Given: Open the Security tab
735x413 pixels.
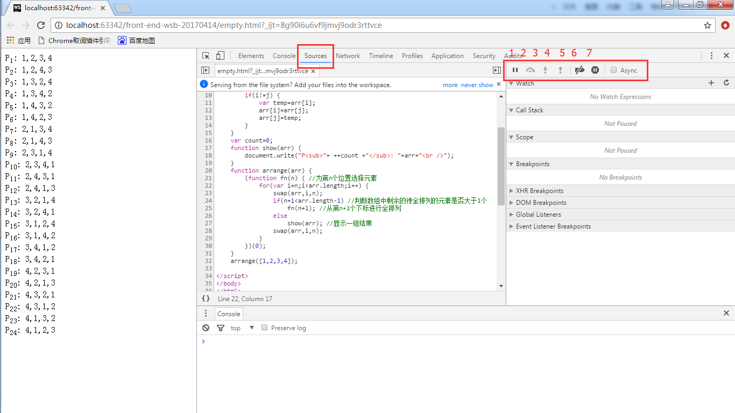Looking at the screenshot, I should pyautogui.click(x=484, y=56).
